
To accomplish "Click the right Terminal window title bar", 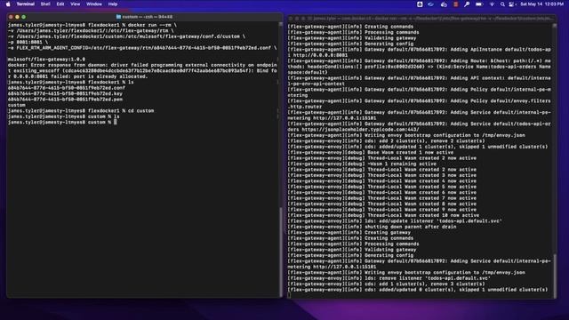I will (x=421, y=18).
